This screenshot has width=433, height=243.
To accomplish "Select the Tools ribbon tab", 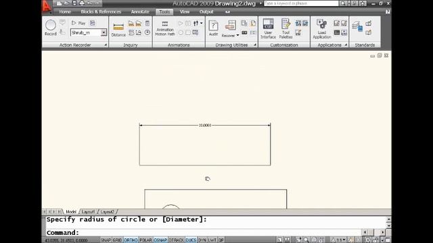I will pos(164,12).
